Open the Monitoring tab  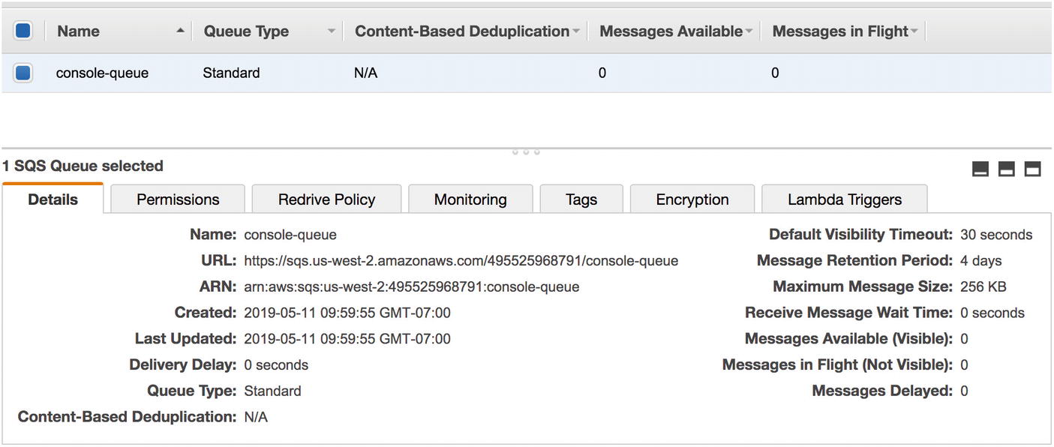pyautogui.click(x=470, y=199)
